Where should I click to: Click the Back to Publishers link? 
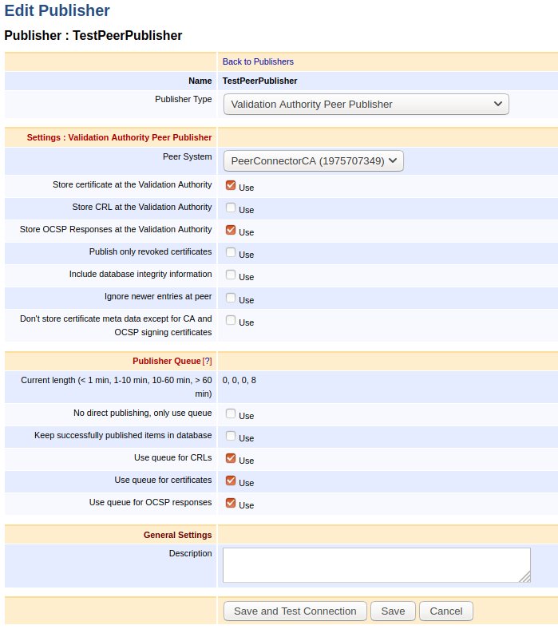point(257,61)
